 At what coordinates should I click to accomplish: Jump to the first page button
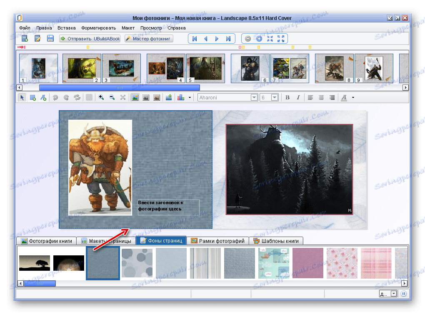coord(195,39)
